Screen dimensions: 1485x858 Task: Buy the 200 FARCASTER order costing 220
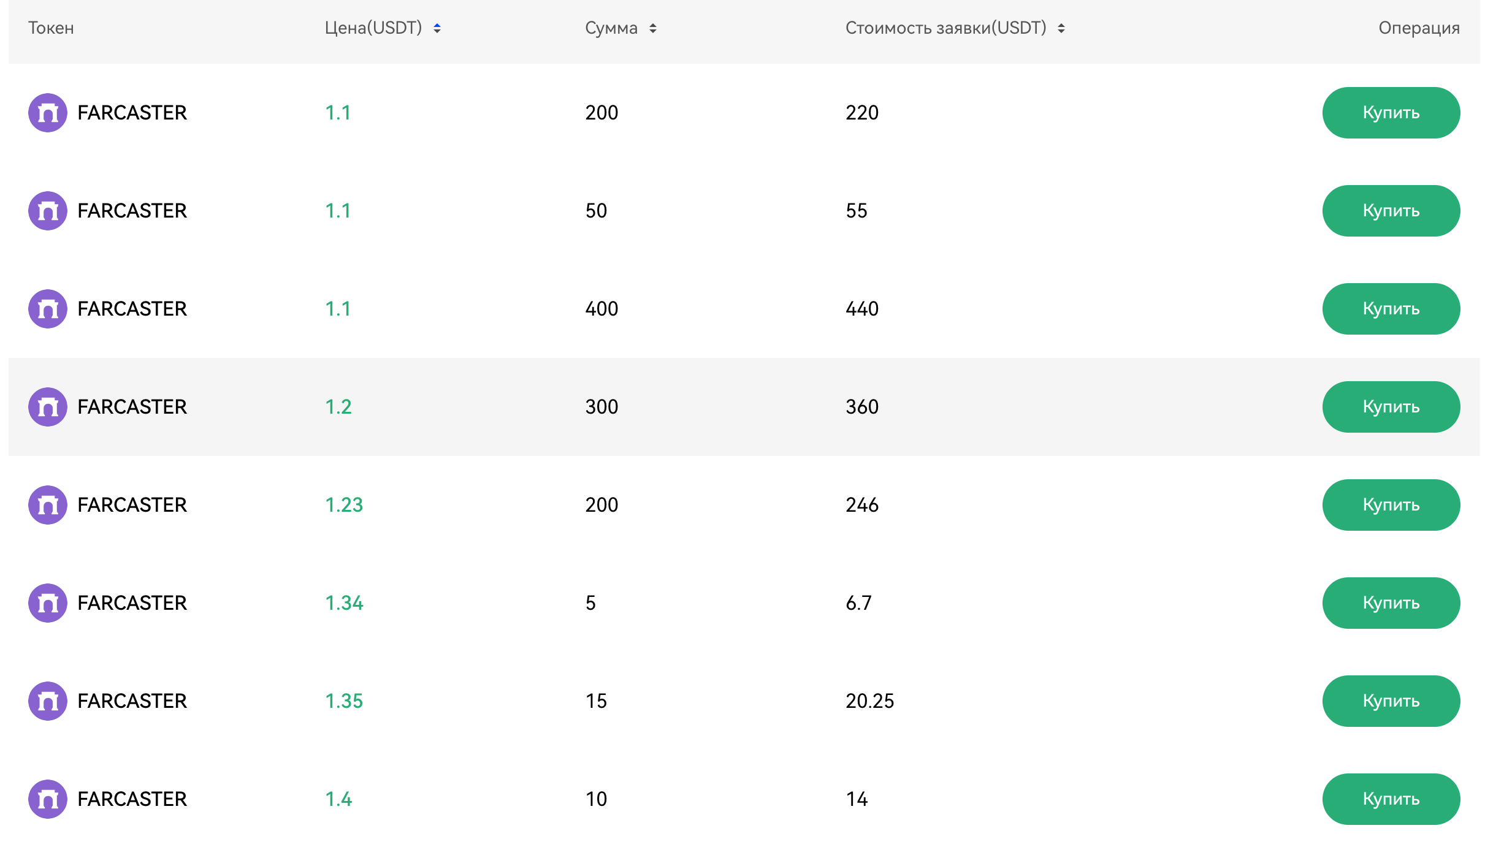pyautogui.click(x=1391, y=113)
